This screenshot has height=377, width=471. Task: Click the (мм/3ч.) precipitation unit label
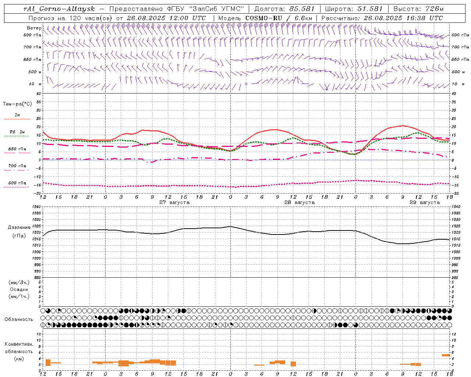pyautogui.click(x=19, y=282)
